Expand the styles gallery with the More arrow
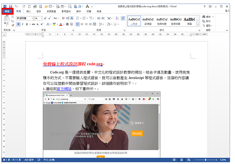Screen dimensions: 235x164 point(198,25)
